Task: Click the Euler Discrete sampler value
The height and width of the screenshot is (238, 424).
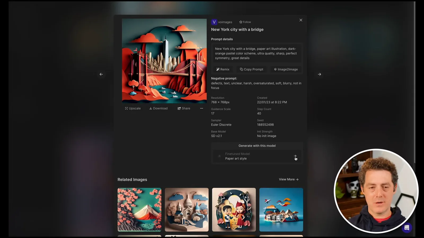Action: [x=221, y=125]
